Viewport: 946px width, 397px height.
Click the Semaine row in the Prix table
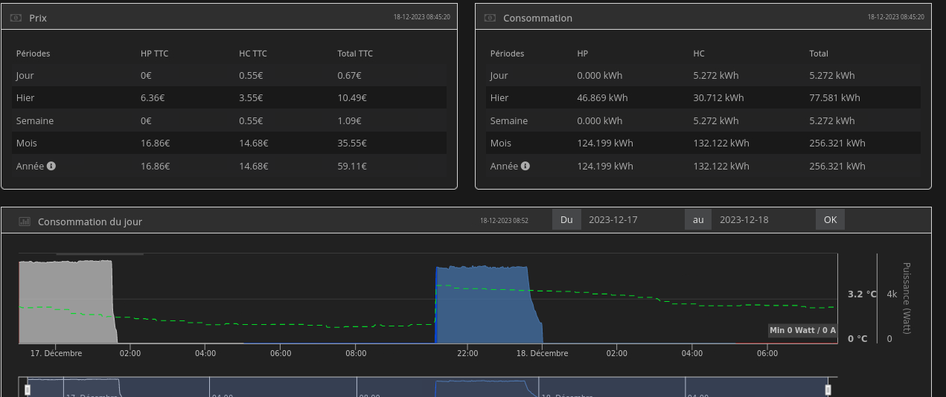click(229, 120)
